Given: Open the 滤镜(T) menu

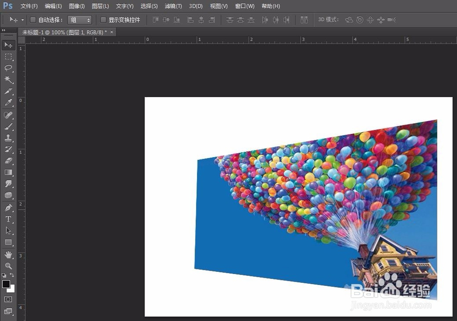Looking at the screenshot, I should coord(173,6).
